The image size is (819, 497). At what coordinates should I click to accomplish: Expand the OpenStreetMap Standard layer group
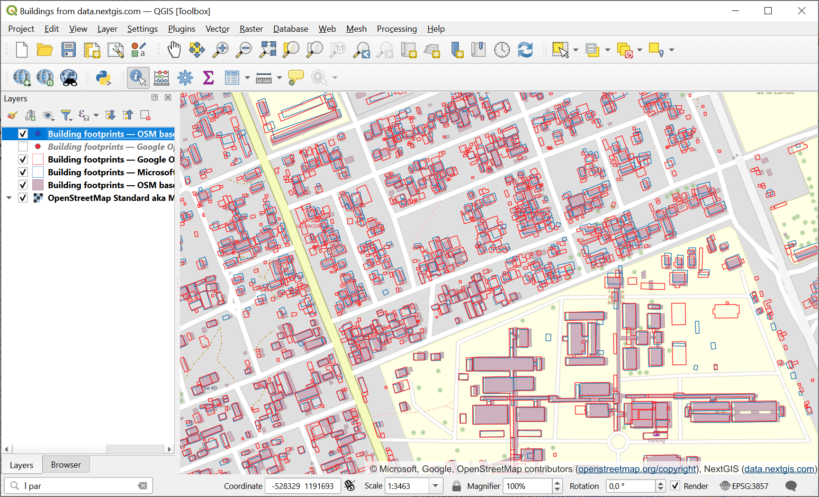point(9,198)
